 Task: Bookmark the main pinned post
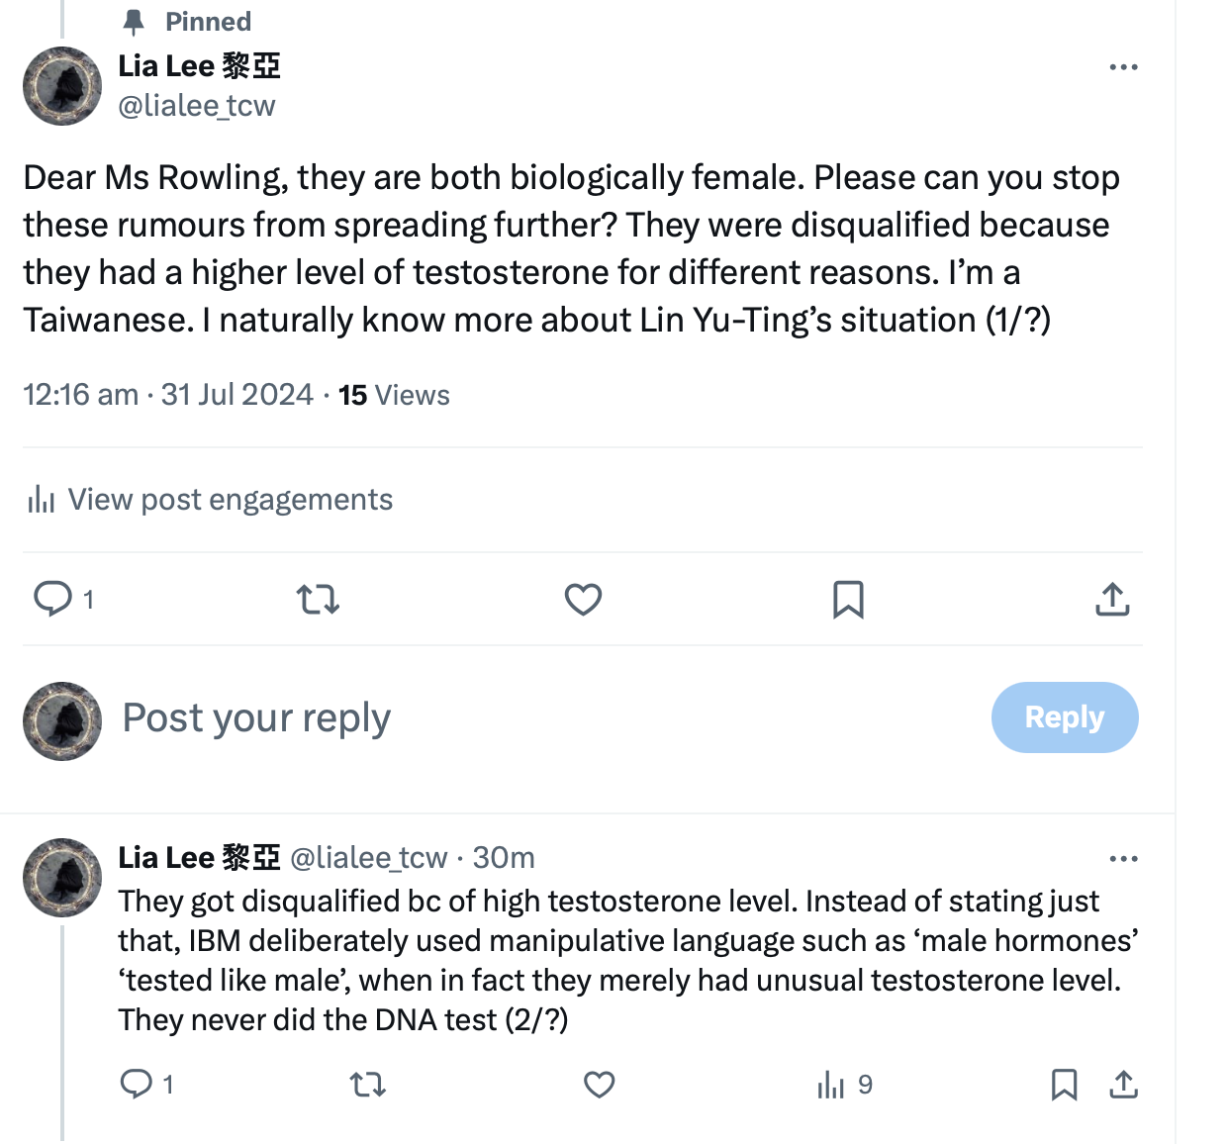click(x=848, y=600)
